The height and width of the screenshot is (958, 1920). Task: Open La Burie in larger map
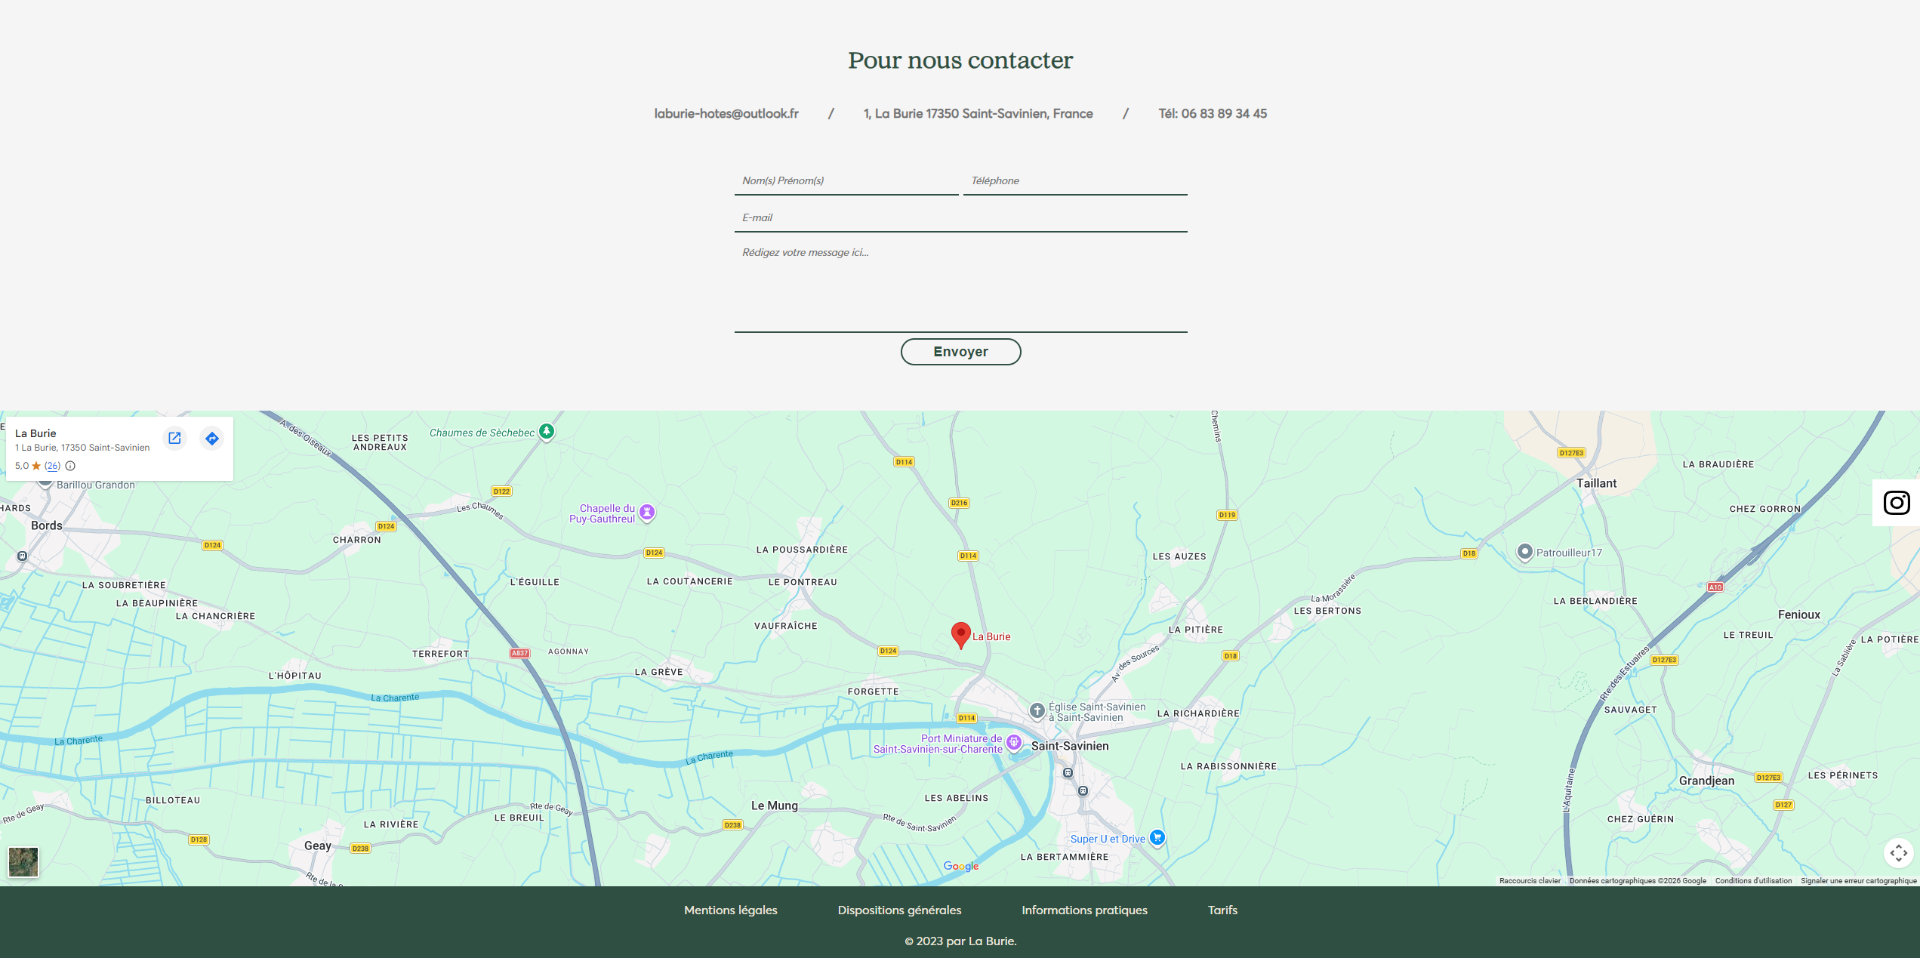coord(174,438)
